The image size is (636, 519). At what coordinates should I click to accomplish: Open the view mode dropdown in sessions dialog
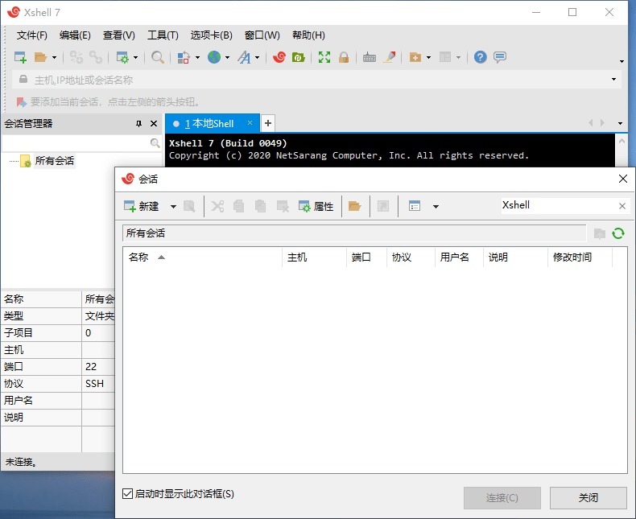tap(436, 207)
